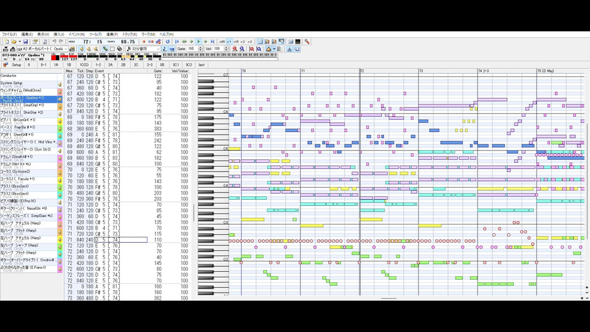Select the ブラス2 (BrssSect) track
The image size is (590, 332).
coord(28,195)
